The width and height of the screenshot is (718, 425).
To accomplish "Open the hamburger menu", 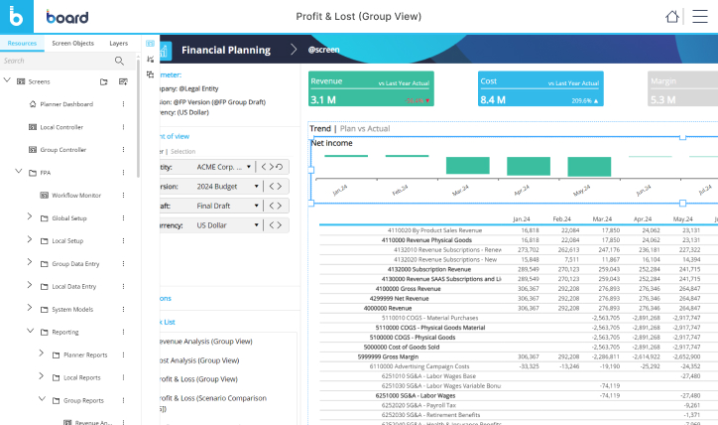I will (700, 17).
